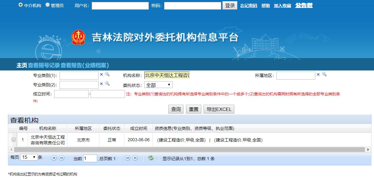Go to previous page of results
The width and height of the screenshot is (374, 180).
click(61, 158)
